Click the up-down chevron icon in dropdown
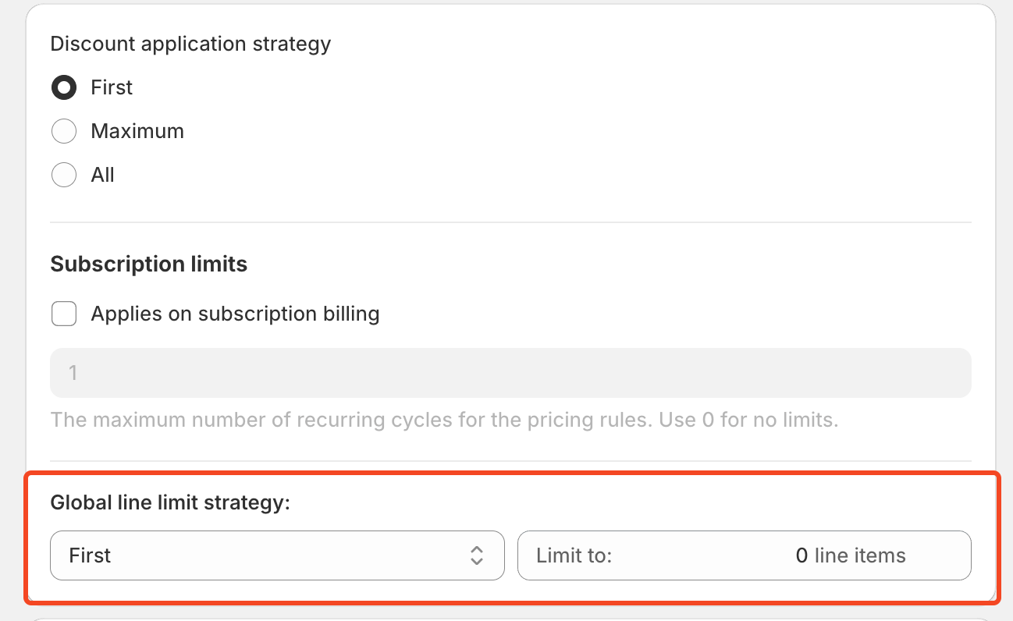1013x621 pixels. tap(477, 555)
